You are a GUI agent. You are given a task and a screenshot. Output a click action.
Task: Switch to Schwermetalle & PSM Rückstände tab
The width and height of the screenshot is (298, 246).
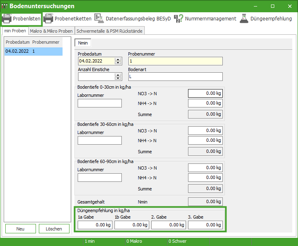point(109,31)
